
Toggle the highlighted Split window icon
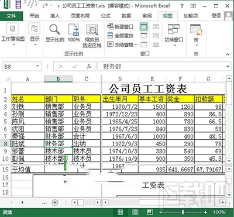144,27
